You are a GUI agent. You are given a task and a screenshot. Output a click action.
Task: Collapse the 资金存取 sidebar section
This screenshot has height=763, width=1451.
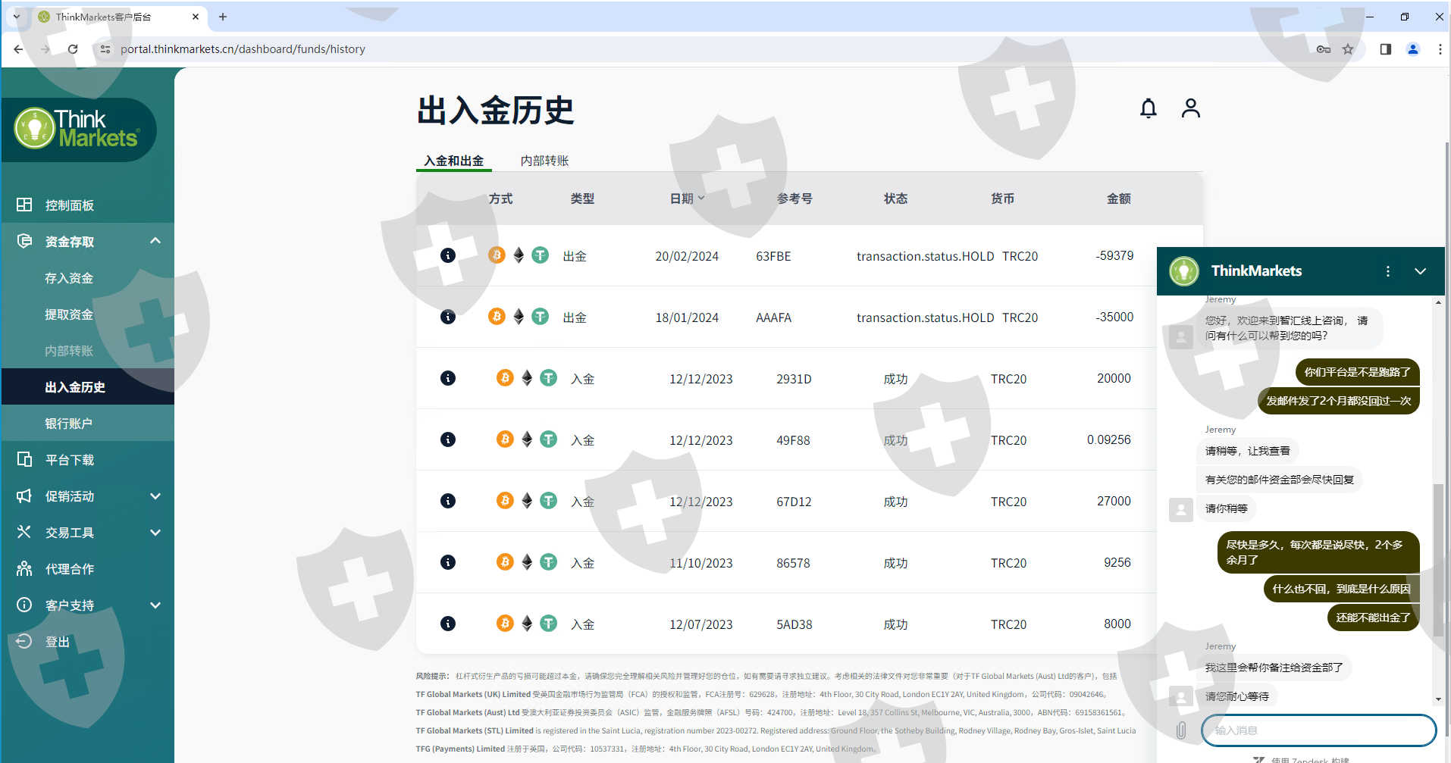click(155, 241)
